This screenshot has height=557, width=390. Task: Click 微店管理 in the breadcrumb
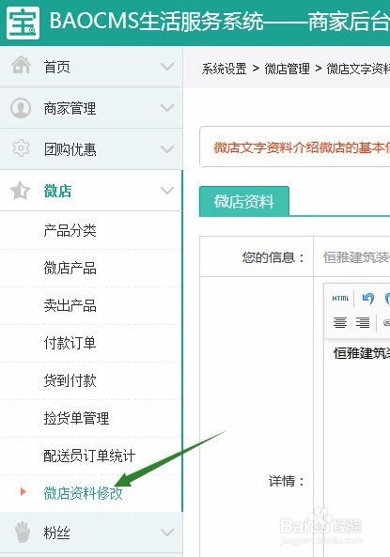pyautogui.click(x=287, y=69)
